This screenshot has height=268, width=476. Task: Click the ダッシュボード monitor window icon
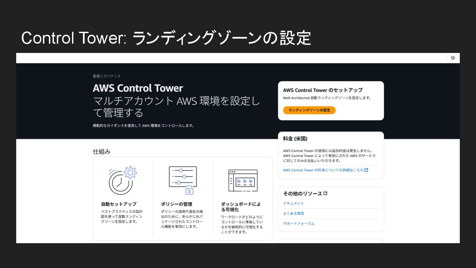[x=243, y=180]
